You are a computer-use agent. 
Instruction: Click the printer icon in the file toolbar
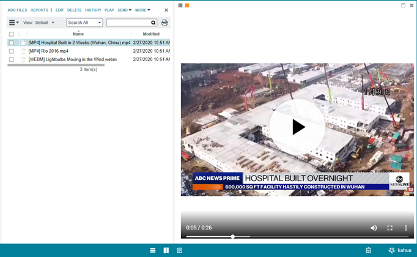pyautogui.click(x=164, y=23)
